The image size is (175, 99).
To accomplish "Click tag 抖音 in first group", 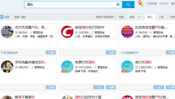I will pos(25,37).
